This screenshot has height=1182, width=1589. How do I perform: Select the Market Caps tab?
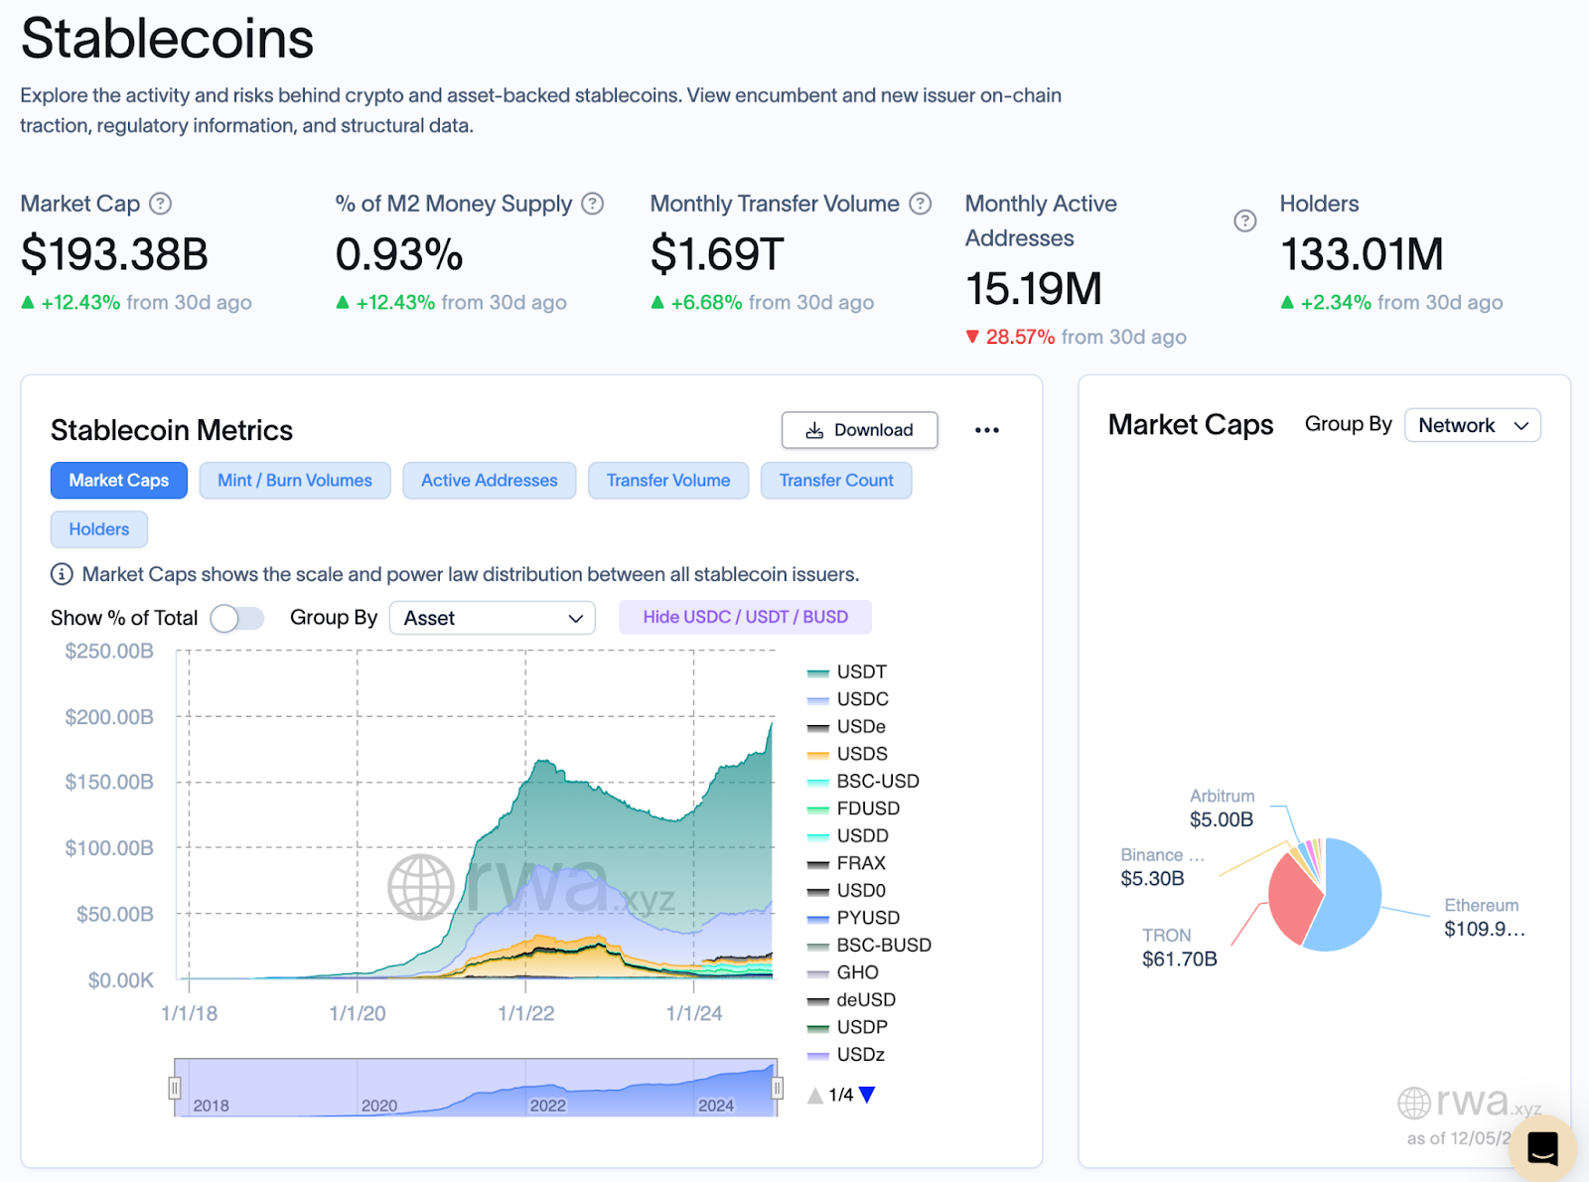coord(119,481)
